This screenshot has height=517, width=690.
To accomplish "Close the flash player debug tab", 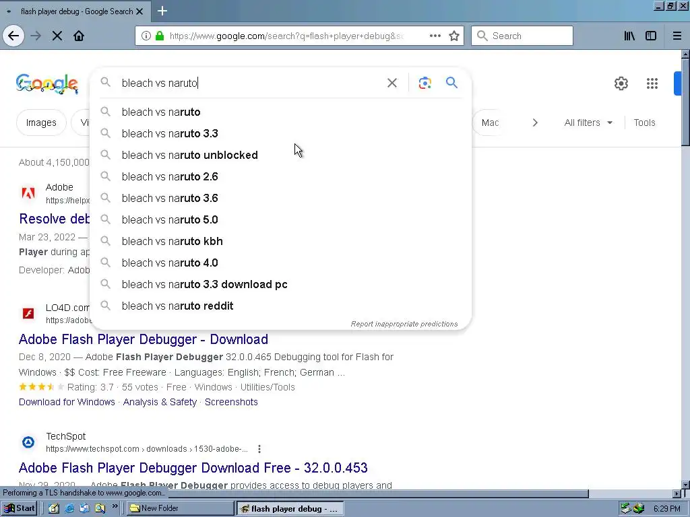I will coord(139,11).
